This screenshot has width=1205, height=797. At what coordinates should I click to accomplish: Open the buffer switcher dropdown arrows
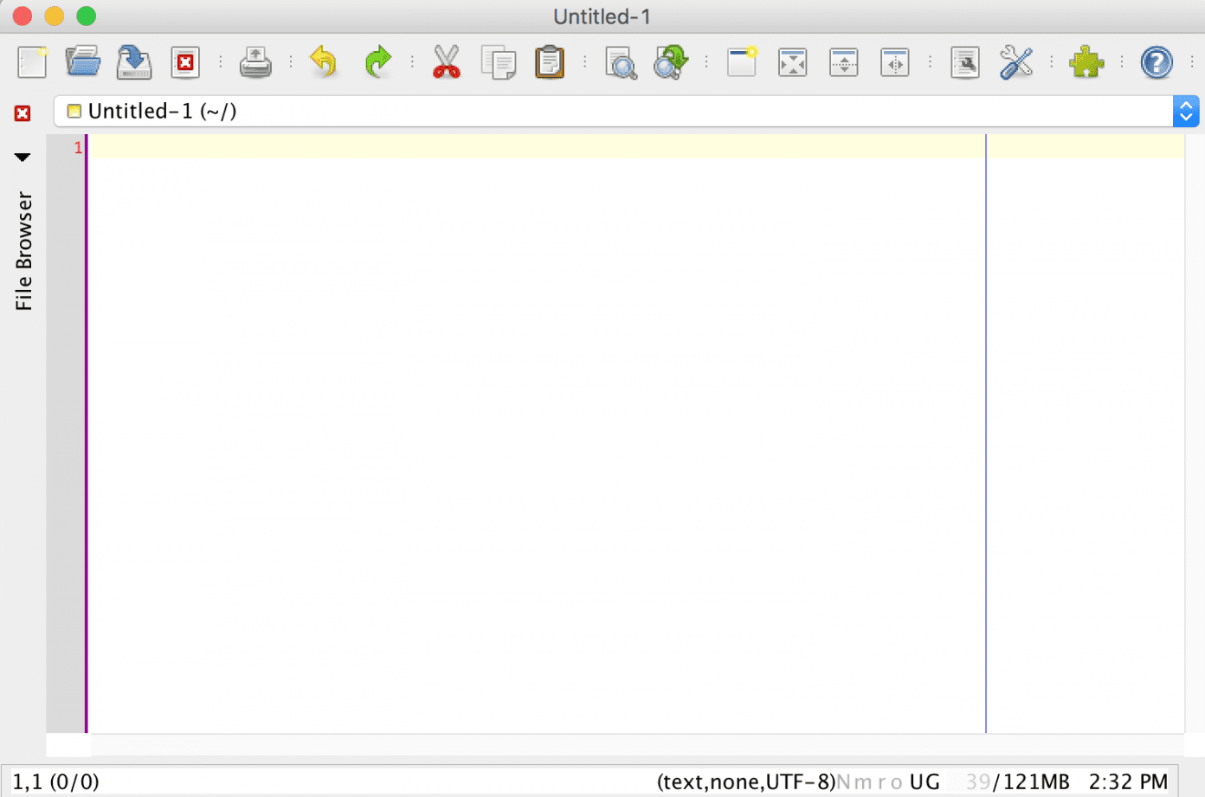[x=1185, y=111]
